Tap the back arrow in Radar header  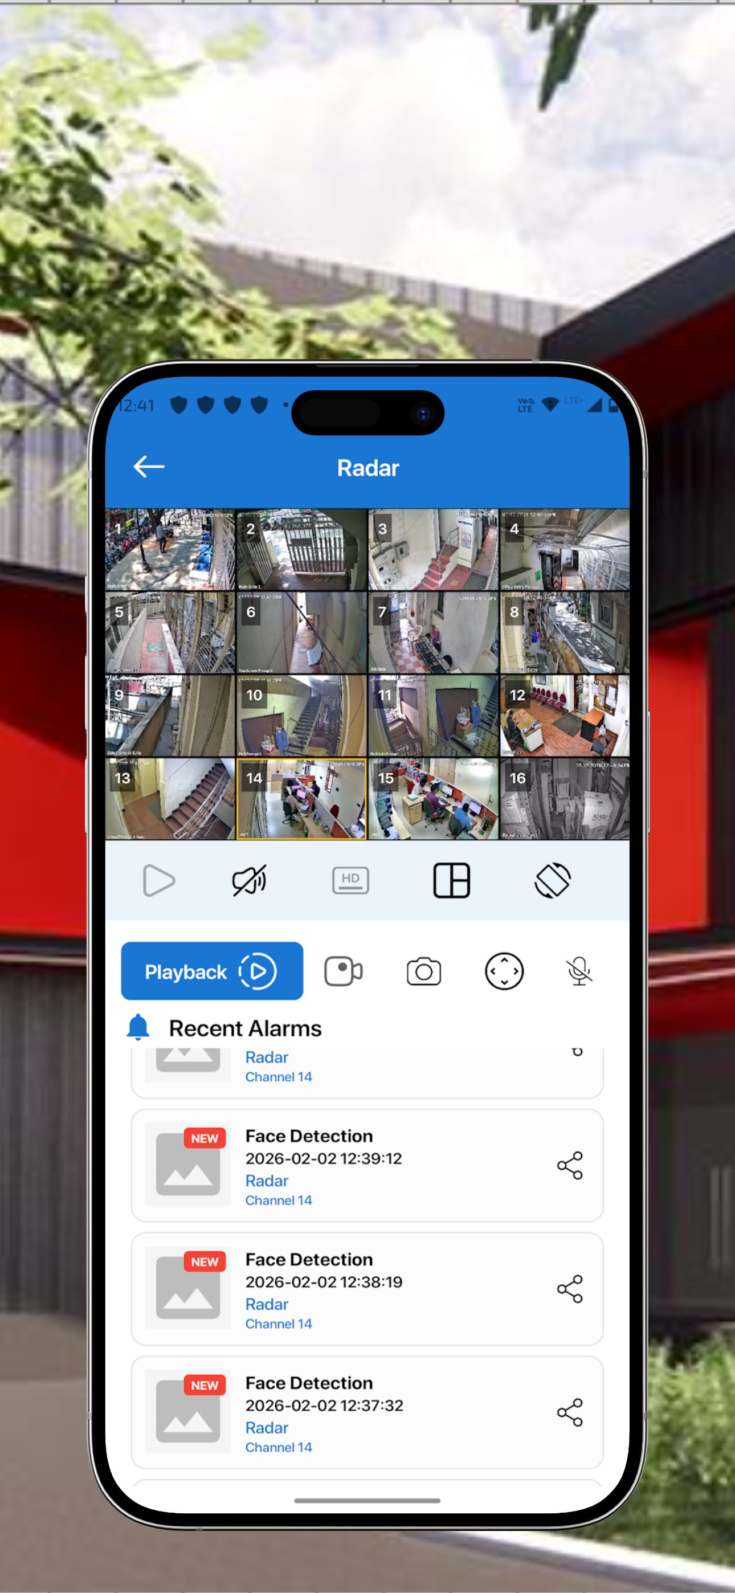(x=149, y=467)
